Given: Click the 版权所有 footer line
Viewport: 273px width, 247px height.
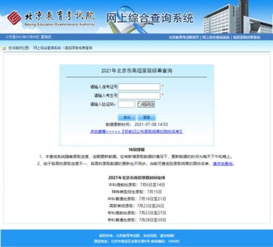Looking at the screenshot, I should click(137, 235).
